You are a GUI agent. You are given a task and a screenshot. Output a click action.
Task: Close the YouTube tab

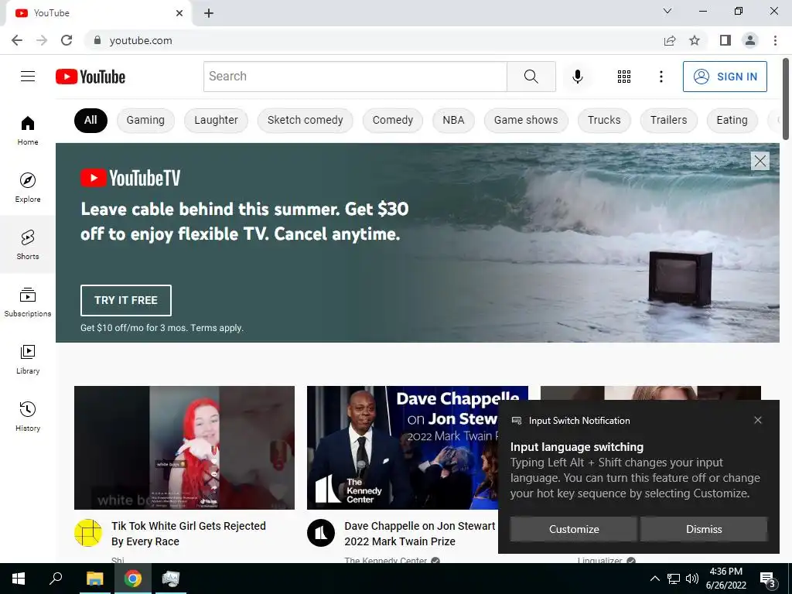(179, 13)
